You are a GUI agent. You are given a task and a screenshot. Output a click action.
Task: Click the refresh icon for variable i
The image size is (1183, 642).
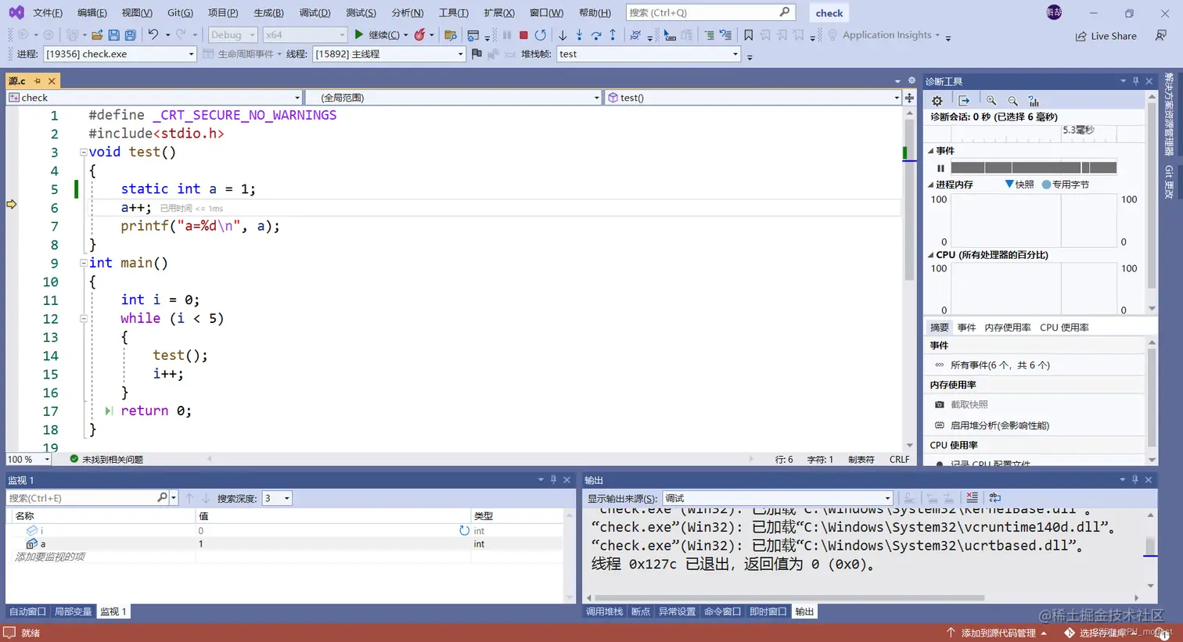coord(464,531)
